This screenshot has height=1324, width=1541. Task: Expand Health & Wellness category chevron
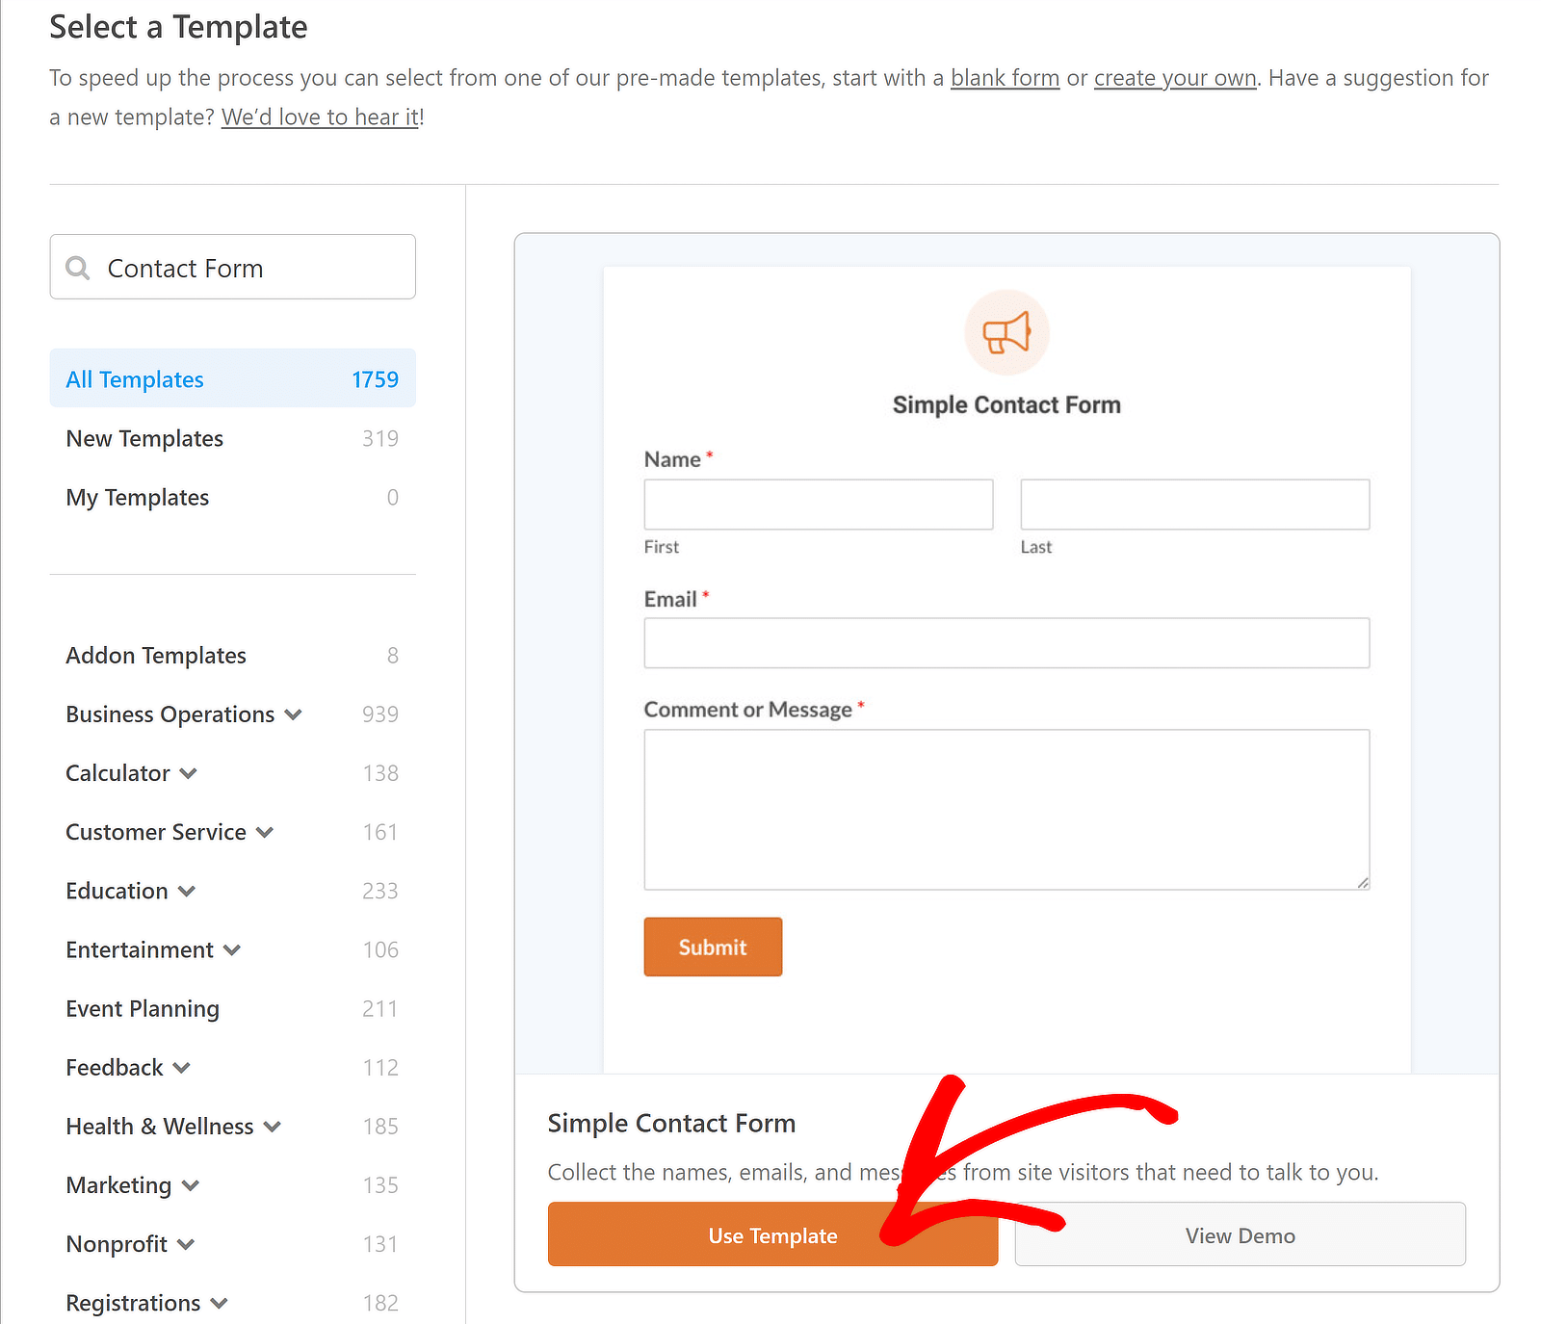pyautogui.click(x=273, y=1126)
